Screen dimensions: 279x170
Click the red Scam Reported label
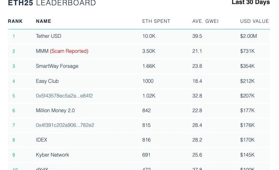point(69,51)
